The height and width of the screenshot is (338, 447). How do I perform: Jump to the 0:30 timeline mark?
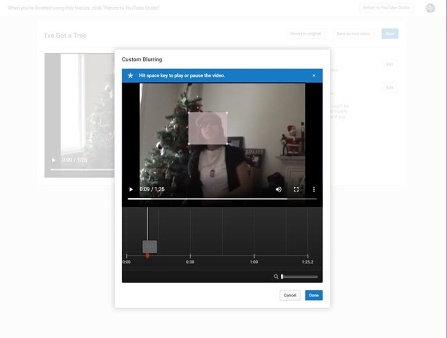tap(190, 256)
